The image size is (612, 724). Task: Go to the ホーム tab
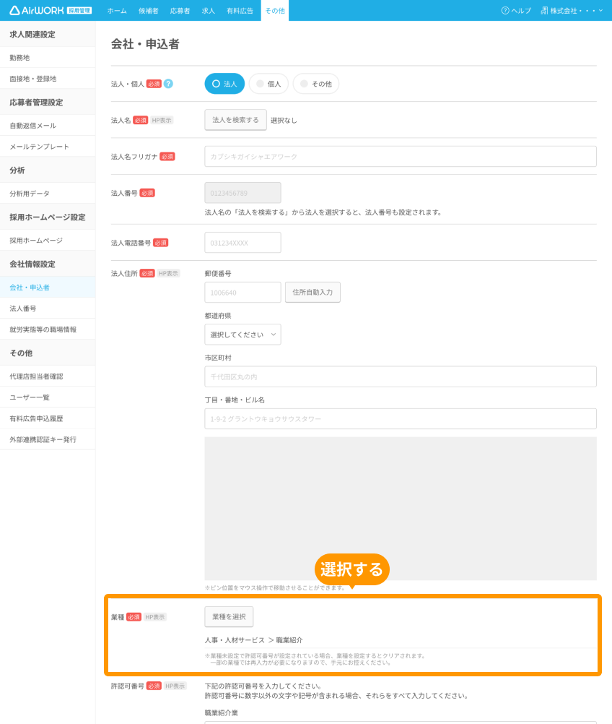(x=117, y=11)
